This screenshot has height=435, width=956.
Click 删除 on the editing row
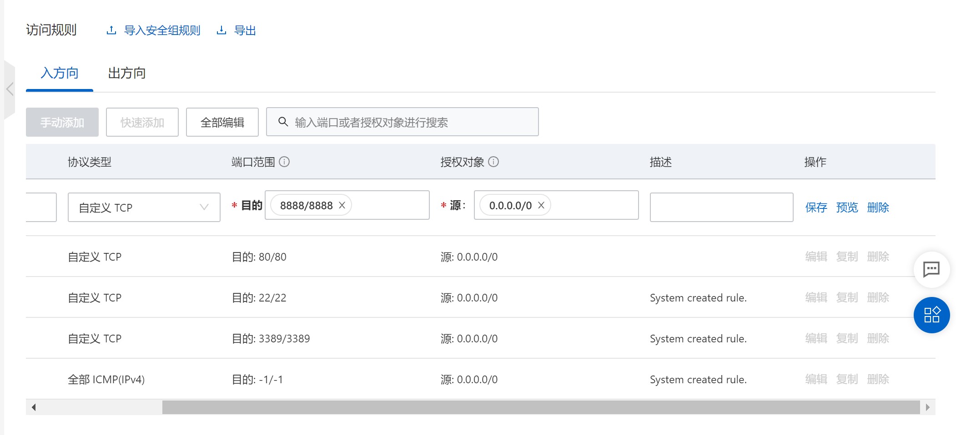878,208
